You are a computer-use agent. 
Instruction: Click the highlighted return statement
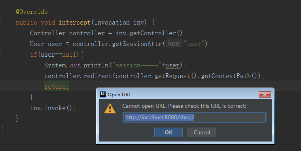click(x=57, y=87)
